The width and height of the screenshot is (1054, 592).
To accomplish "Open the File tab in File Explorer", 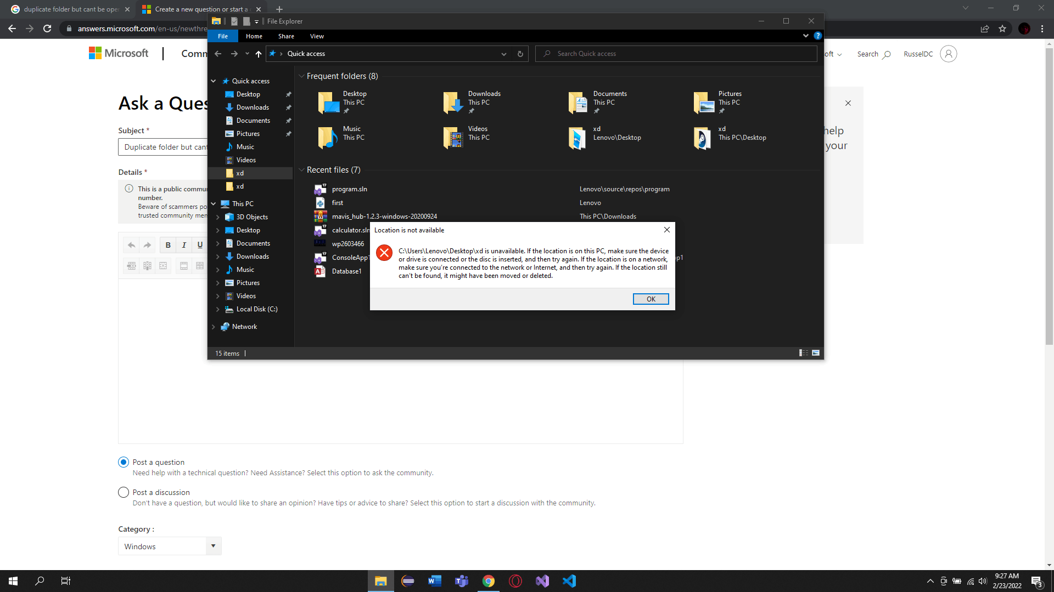I will click(223, 36).
